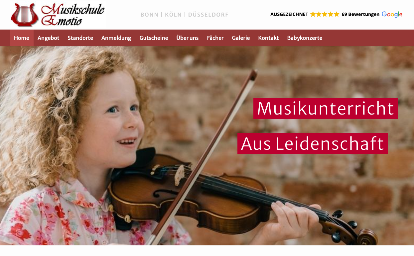Select Anmeldung in the navigation bar

click(116, 38)
